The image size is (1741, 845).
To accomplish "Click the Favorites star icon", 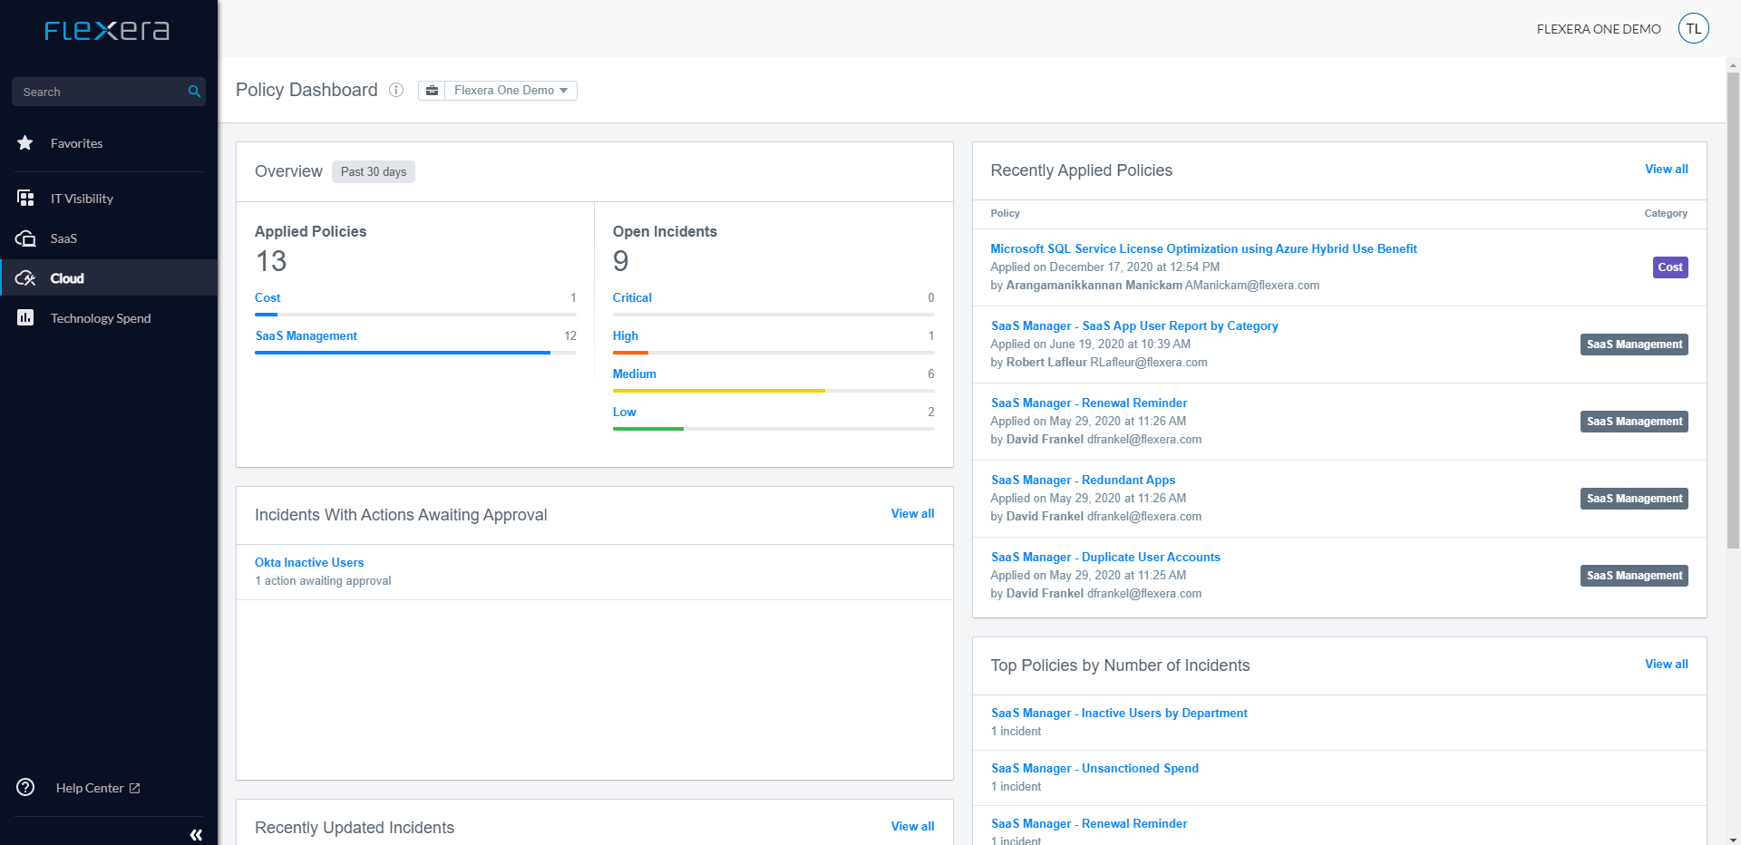I will [25, 143].
